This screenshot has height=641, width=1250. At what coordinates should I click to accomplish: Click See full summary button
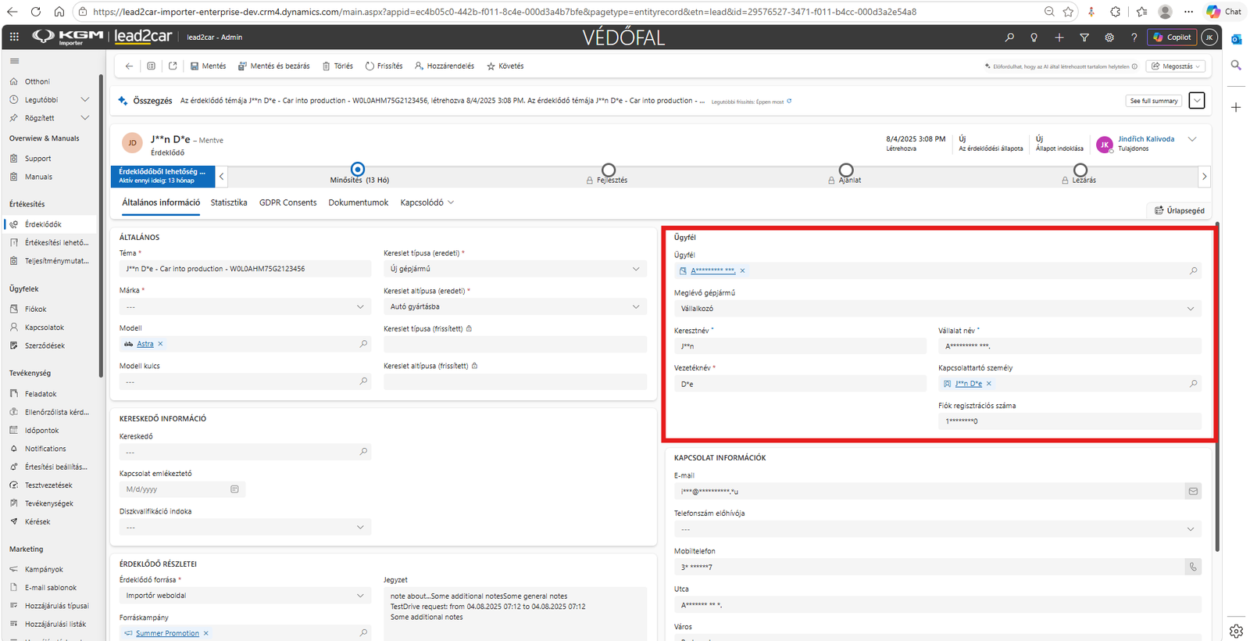click(1154, 101)
